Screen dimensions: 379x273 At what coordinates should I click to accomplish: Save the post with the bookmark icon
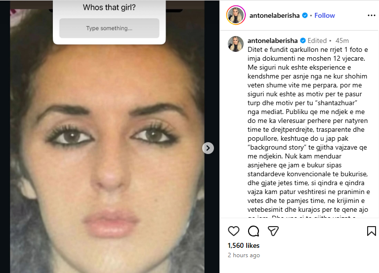click(371, 231)
